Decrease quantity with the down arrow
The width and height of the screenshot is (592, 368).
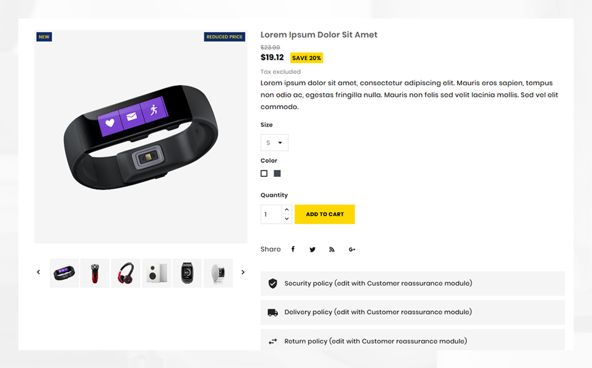287,219
